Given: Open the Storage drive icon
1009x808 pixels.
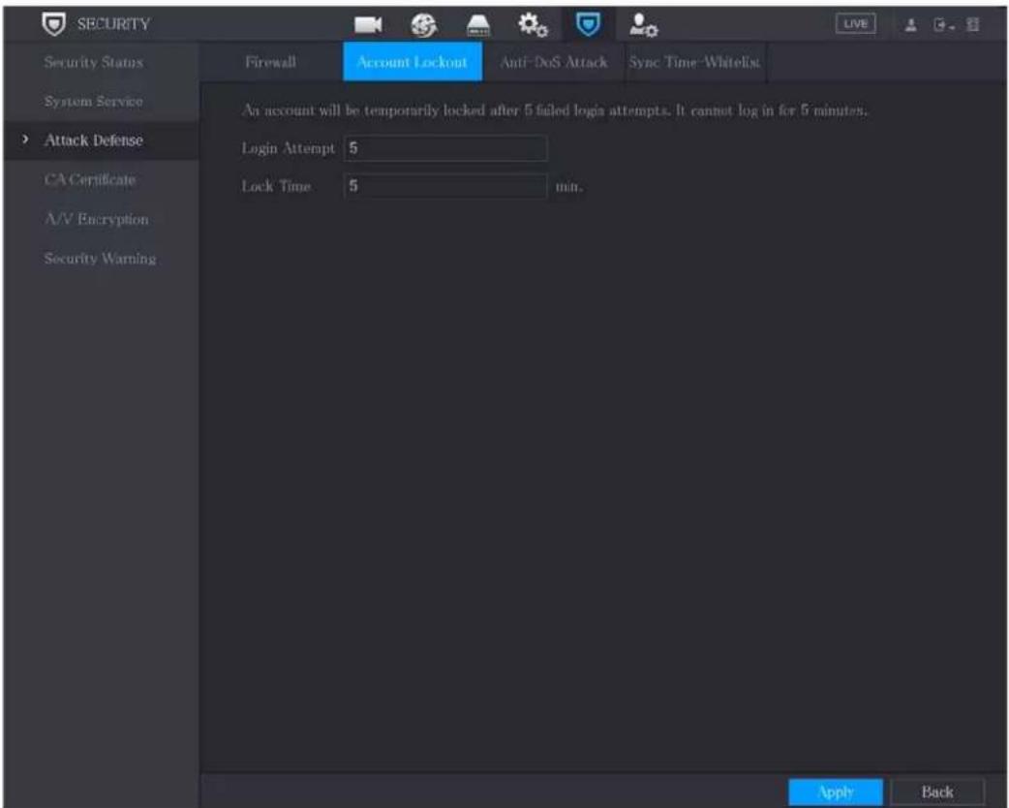Looking at the screenshot, I should pos(478,26).
